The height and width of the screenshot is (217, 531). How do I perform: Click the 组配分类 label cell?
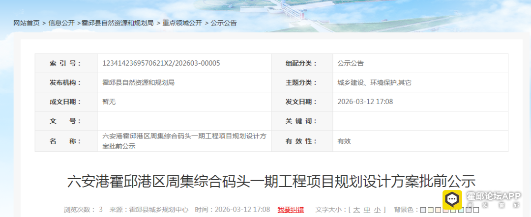pyautogui.click(x=302, y=63)
